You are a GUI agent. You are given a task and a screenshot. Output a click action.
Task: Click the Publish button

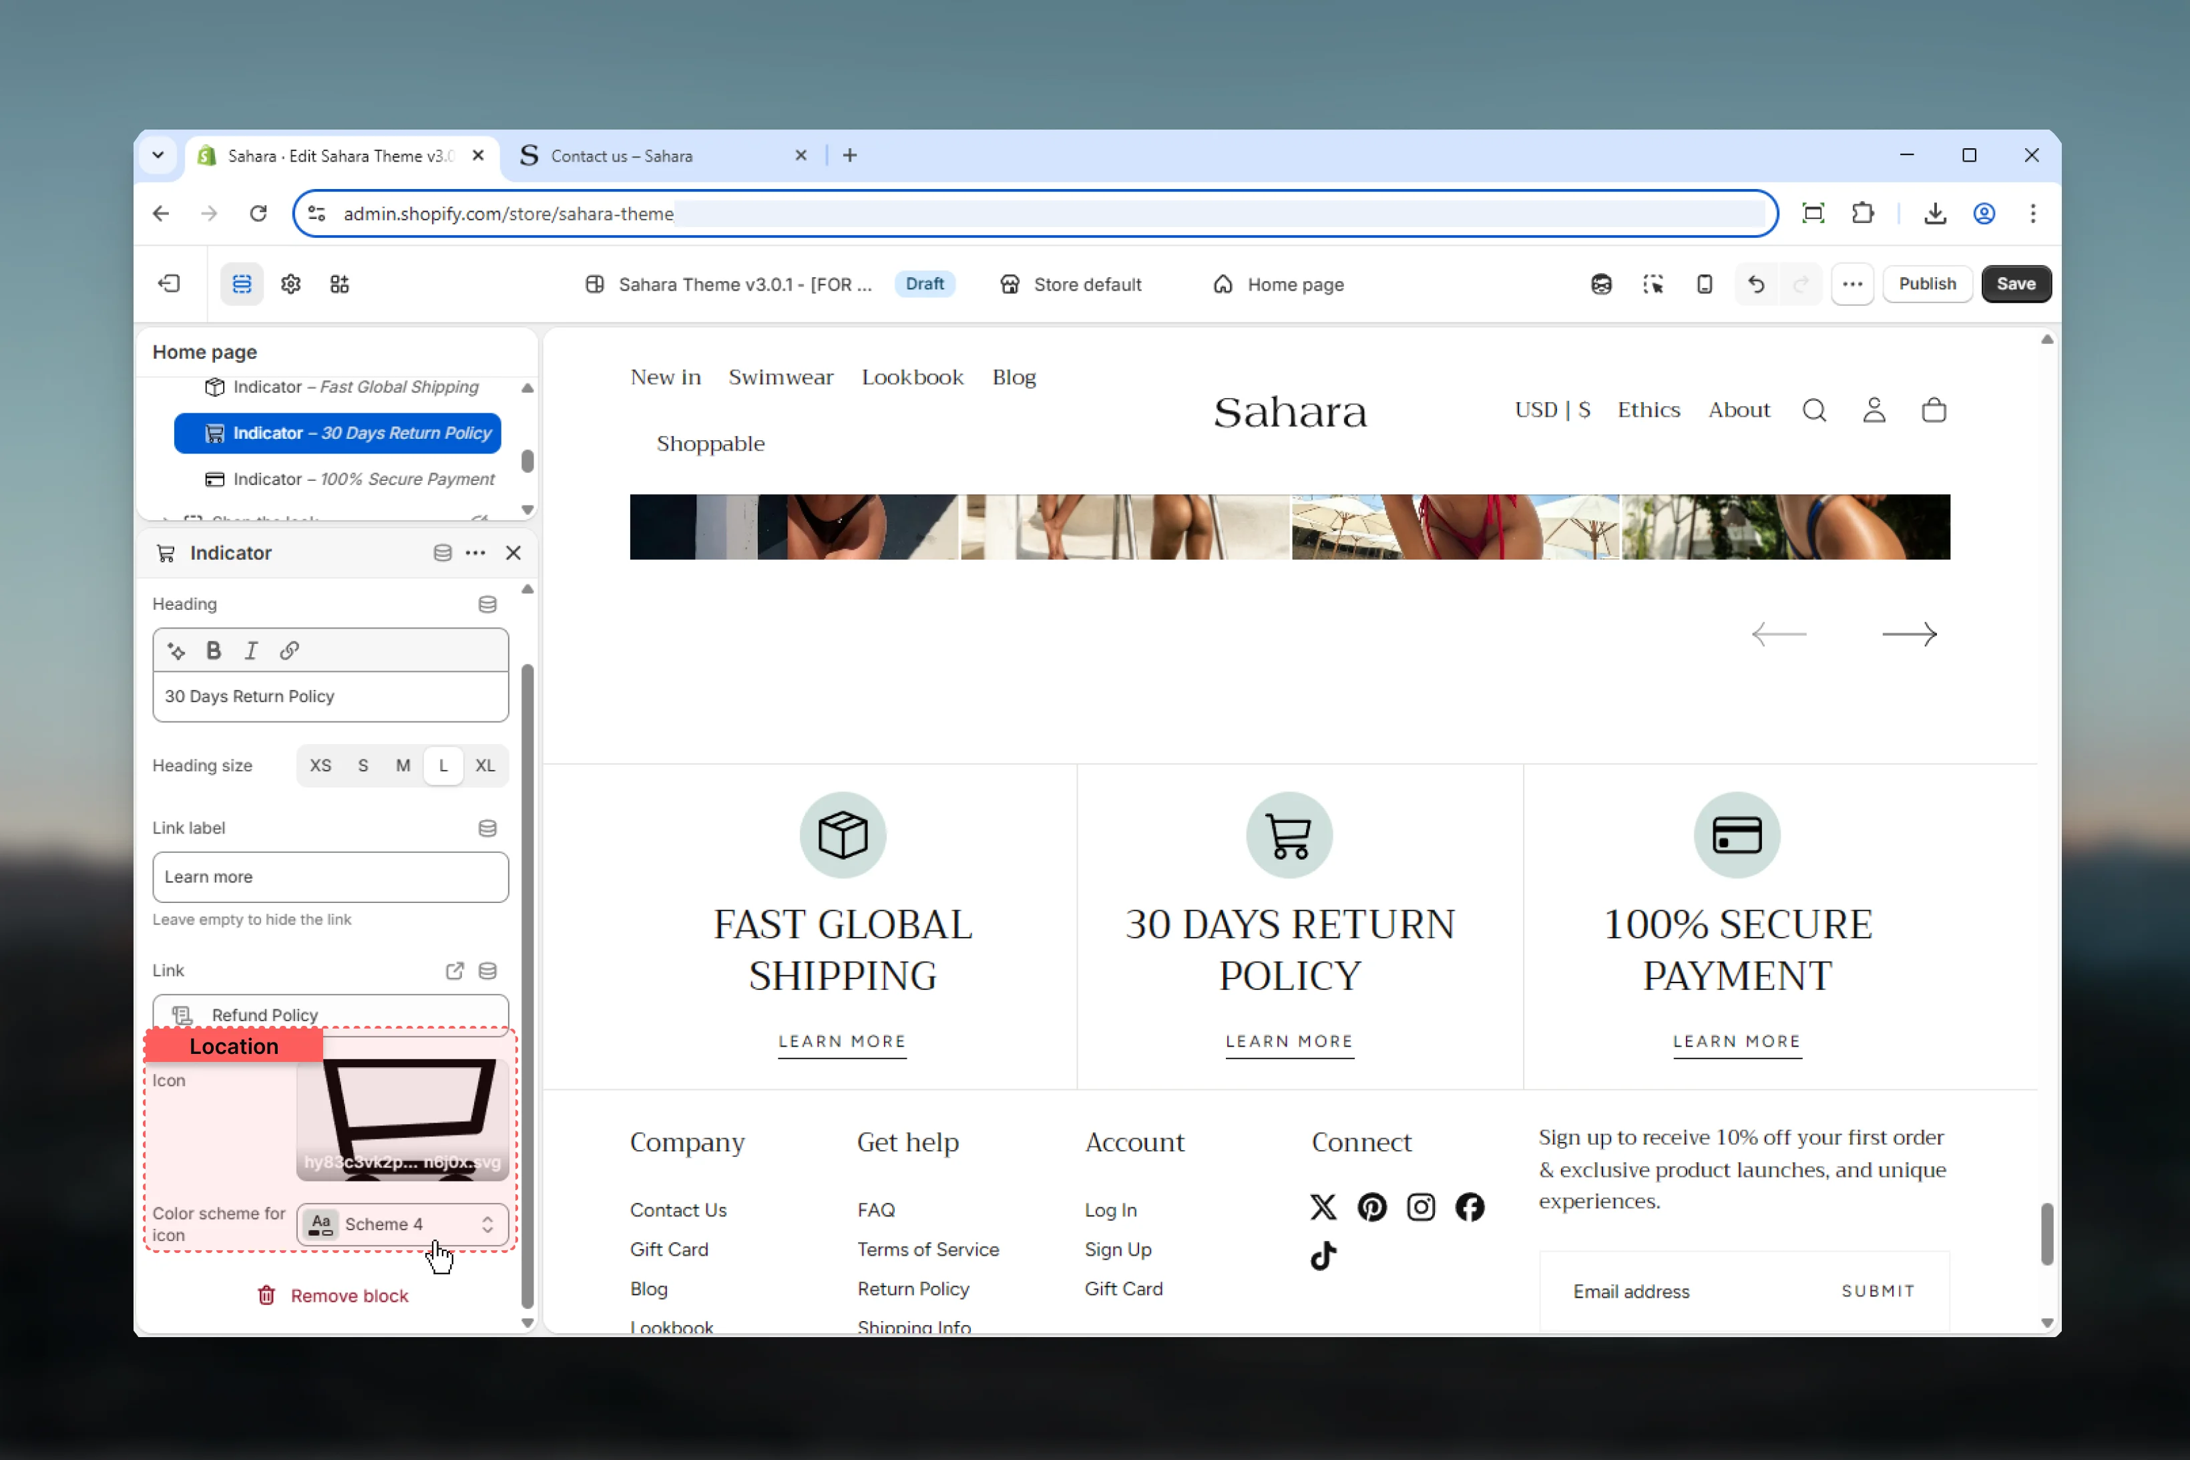click(1927, 284)
